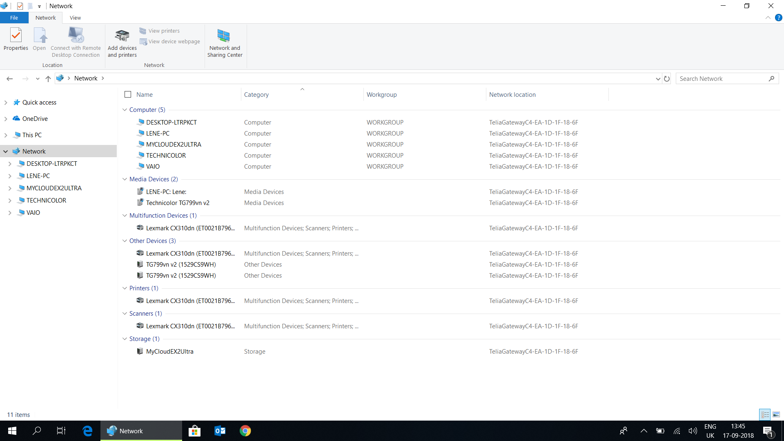Image resolution: width=784 pixels, height=441 pixels.
Task: Refresh the Network address bar
Action: tap(667, 78)
